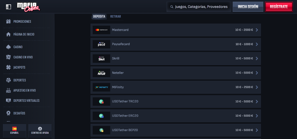Focus the Juegos, Categorías, Proveedores search field

click(x=199, y=7)
